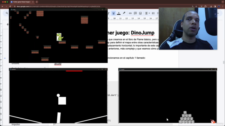Click the white ball in physics window
This screenshot has height=126, width=225.
coord(58,95)
